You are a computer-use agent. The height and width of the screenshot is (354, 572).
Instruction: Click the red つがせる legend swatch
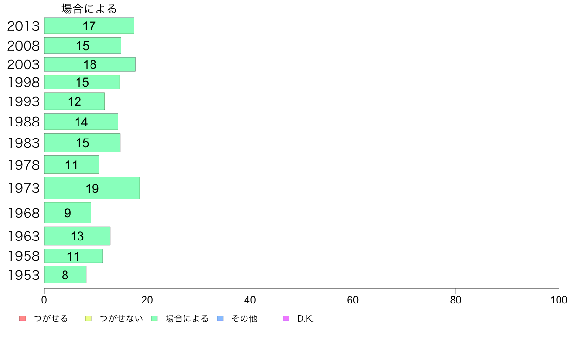[x=23, y=318]
